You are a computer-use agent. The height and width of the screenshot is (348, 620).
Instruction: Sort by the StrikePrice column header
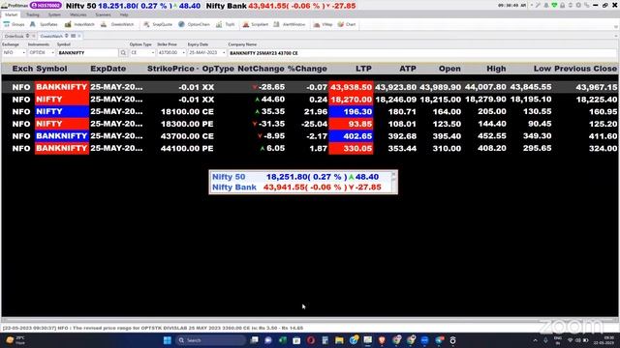(170, 69)
